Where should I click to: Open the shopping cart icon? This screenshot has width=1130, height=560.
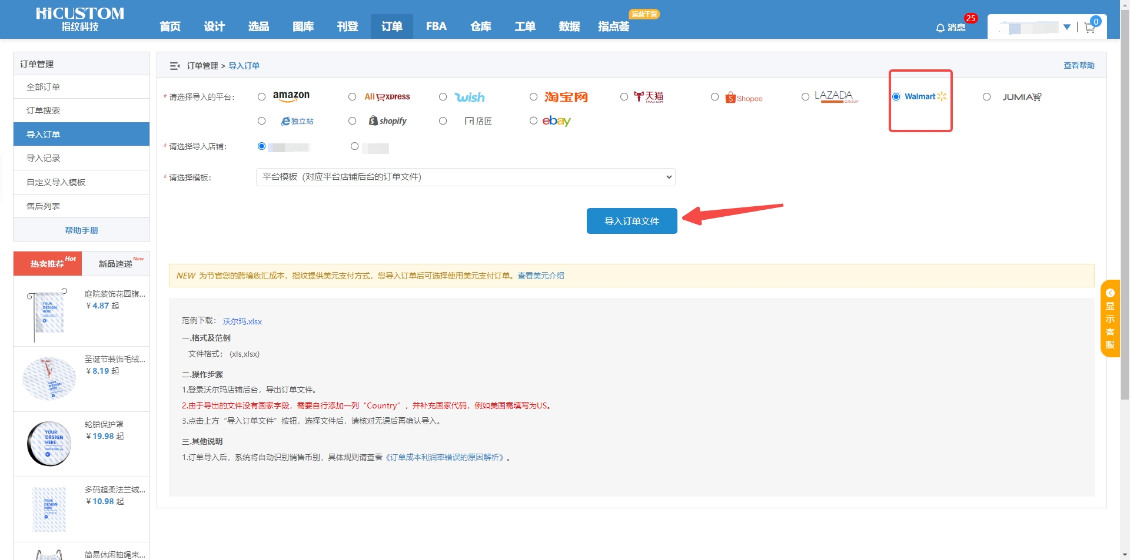pyautogui.click(x=1090, y=28)
